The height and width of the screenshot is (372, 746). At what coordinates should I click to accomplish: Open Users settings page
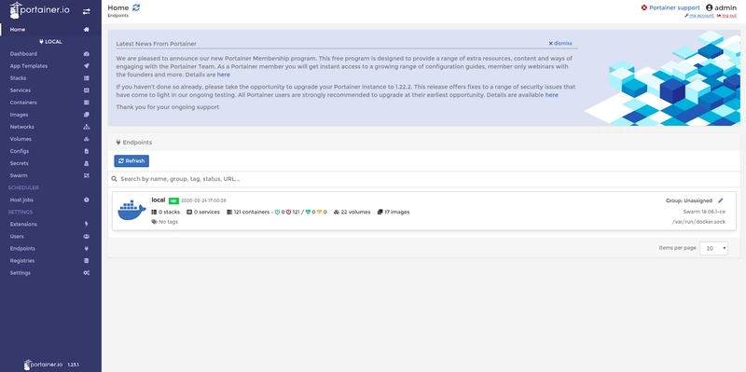click(x=17, y=237)
